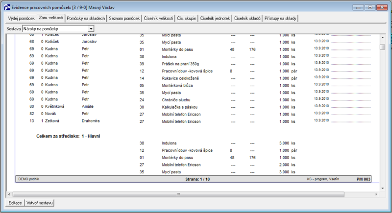Click the KS - program, Vsetín footer text
The height and width of the screenshot is (213, 392).
323,179
